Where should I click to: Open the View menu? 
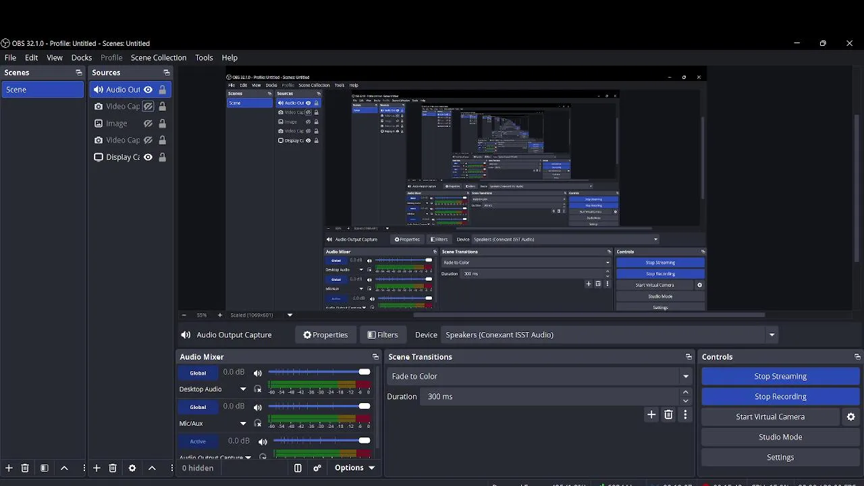pyautogui.click(x=55, y=57)
